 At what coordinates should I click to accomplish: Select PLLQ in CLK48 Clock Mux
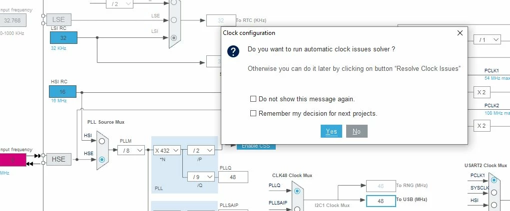[297, 191]
